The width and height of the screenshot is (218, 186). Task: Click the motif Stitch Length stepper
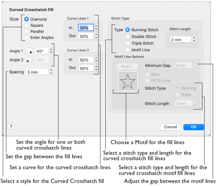point(195,103)
